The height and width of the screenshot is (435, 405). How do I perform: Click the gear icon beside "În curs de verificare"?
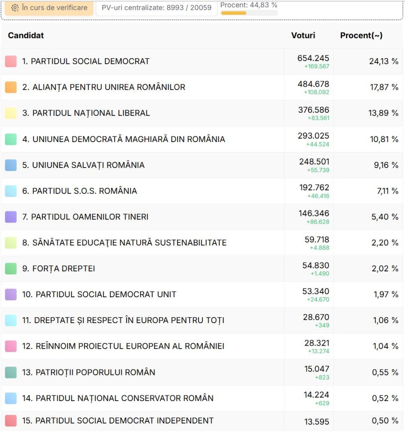[x=15, y=8]
